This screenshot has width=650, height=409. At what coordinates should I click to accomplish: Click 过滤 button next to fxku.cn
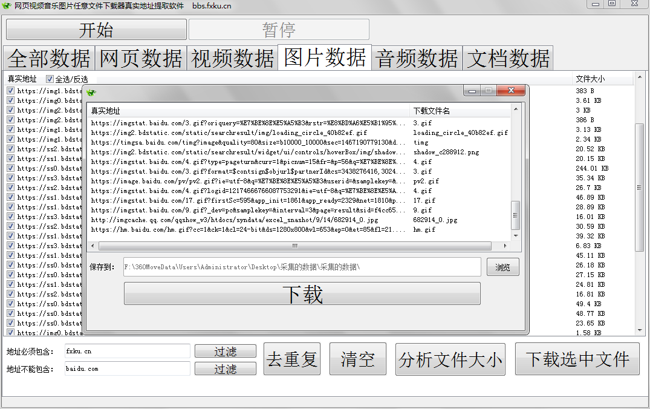tap(226, 352)
